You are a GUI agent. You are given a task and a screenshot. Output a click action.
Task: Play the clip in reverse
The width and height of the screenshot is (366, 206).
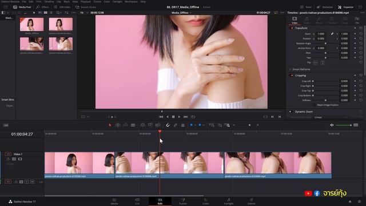pyautogui.click(x=168, y=117)
